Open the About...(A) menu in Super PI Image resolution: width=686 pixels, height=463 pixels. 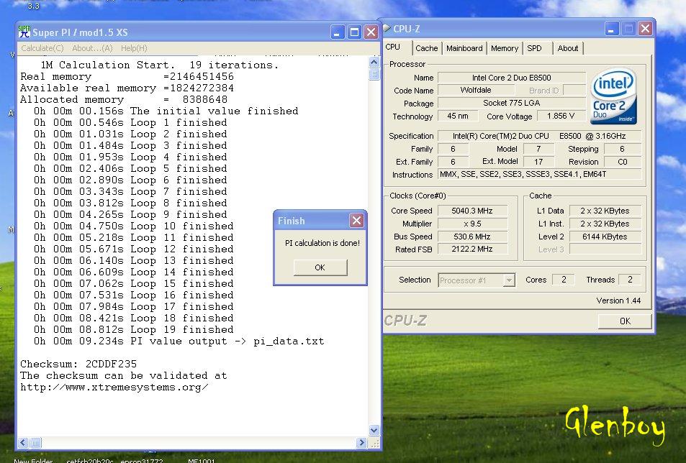[x=92, y=48]
